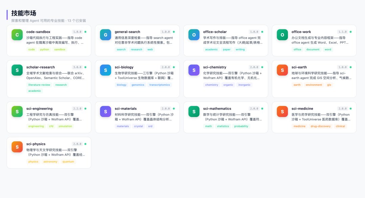Click the sci-biology blue S icon

click(105, 70)
